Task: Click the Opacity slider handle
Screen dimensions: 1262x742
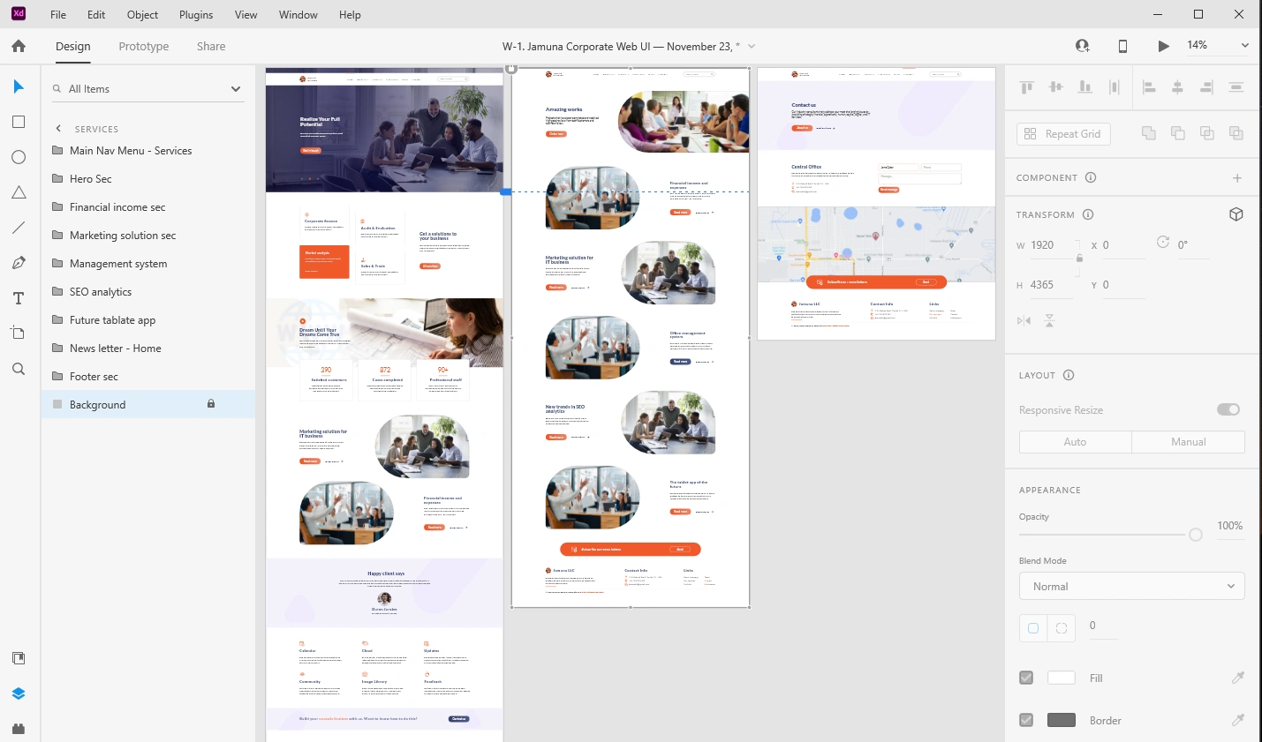Action: (x=1196, y=535)
